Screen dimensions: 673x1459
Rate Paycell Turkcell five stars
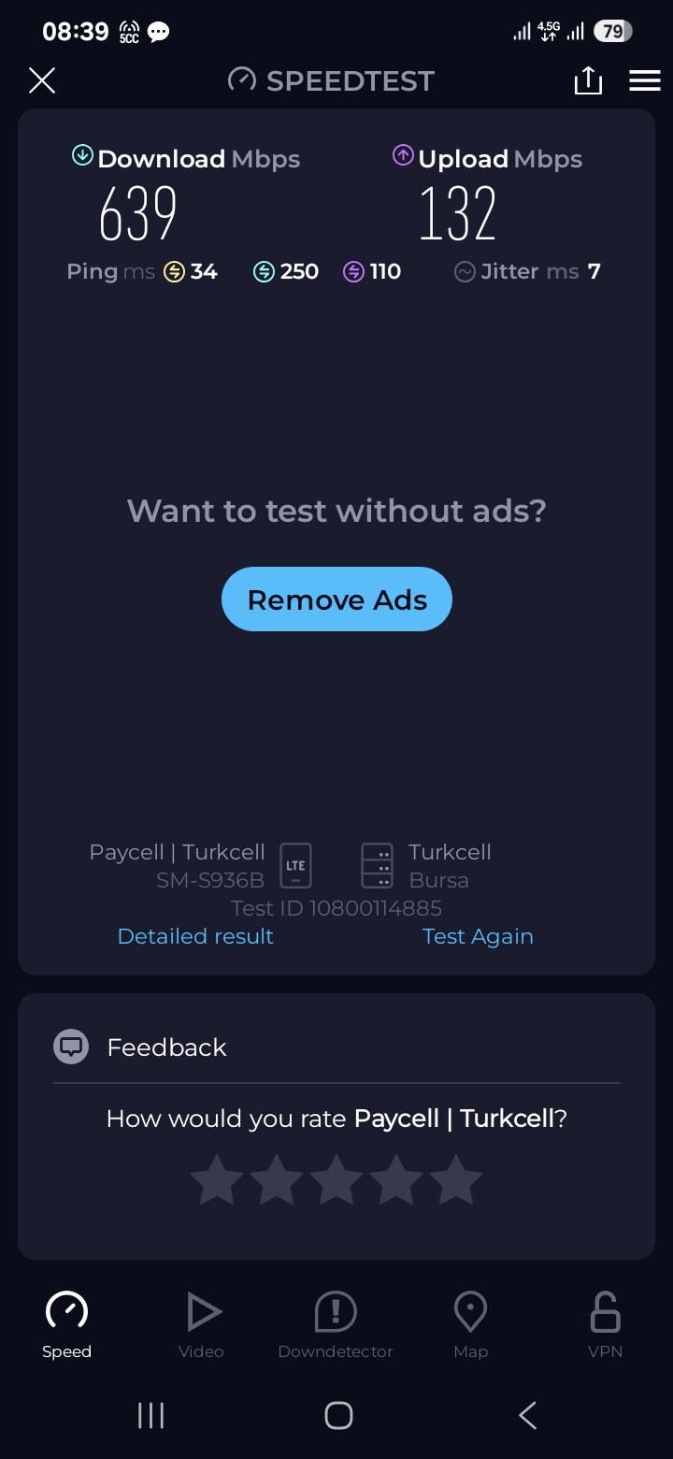tap(456, 1180)
